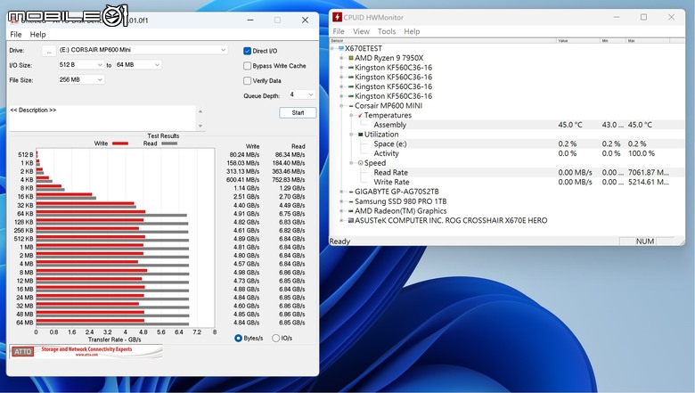
Task: Click the 64 KB read value 6.75 GB/s
Action: pyautogui.click(x=291, y=214)
